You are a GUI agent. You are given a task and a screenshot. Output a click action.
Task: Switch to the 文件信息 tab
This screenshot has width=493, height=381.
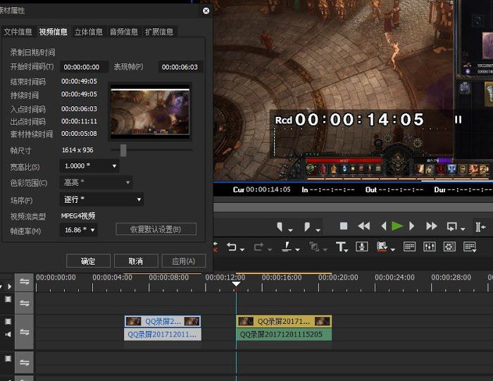point(18,32)
